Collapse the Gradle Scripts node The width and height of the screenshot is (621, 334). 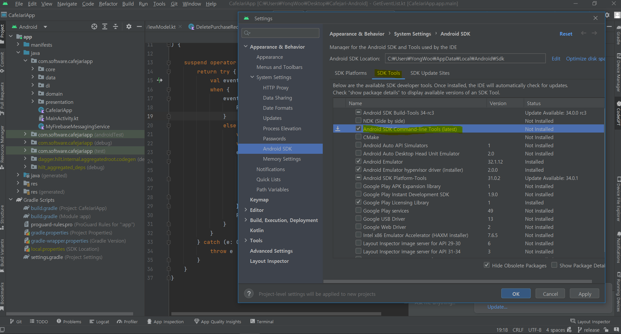click(x=11, y=199)
